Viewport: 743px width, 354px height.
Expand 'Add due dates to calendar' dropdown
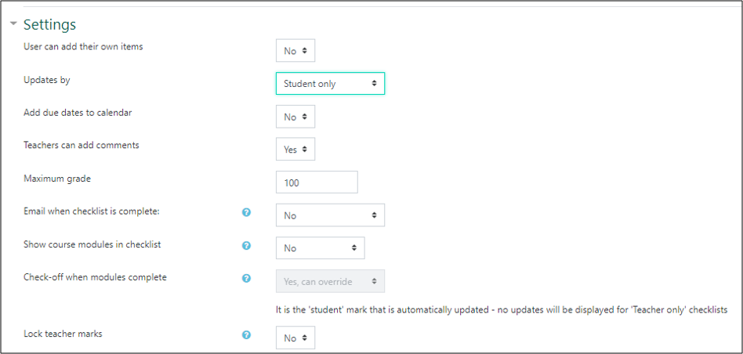pos(295,117)
